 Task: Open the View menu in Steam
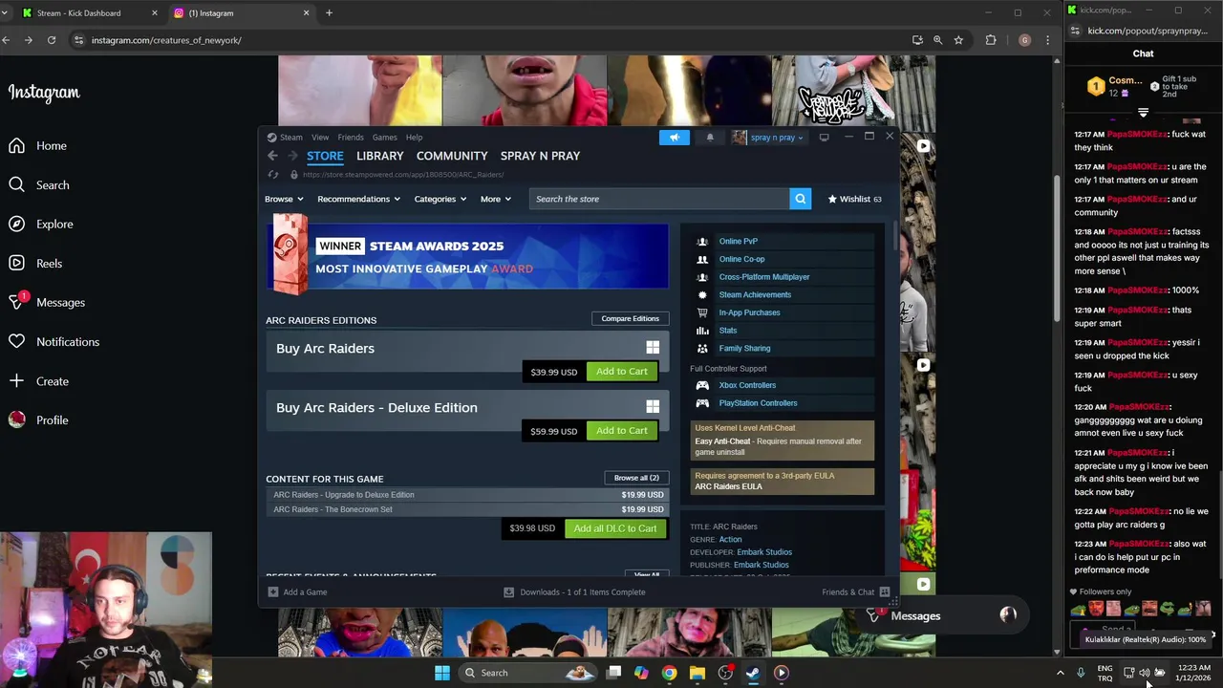pyautogui.click(x=320, y=138)
